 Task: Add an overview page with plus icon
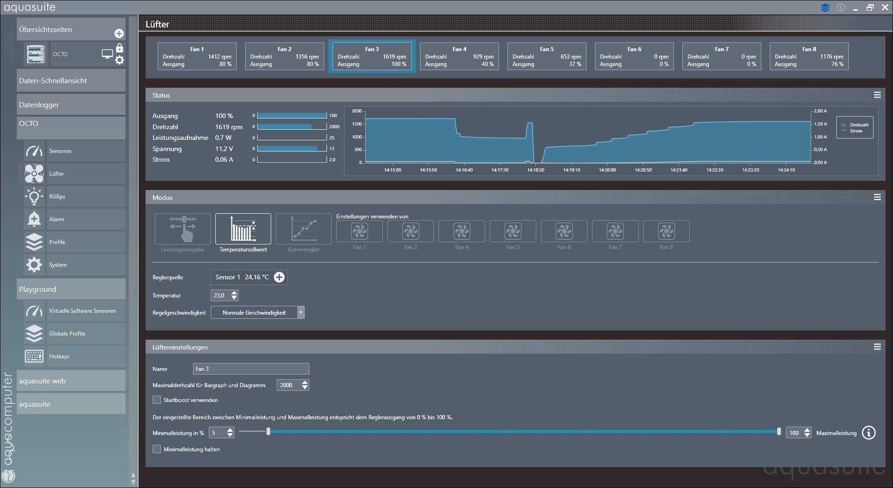coord(119,33)
